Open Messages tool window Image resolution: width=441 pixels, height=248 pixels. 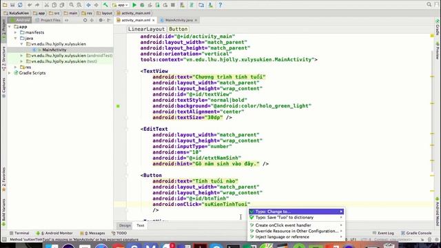pyautogui.click(x=92, y=233)
